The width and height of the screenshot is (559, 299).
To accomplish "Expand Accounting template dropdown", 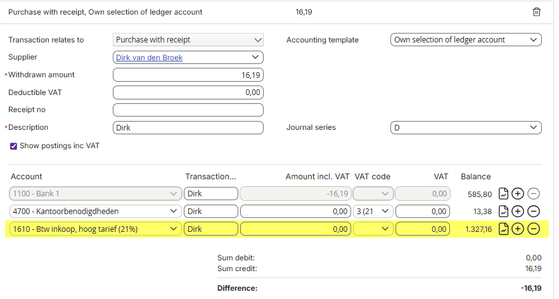I will click(466, 39).
